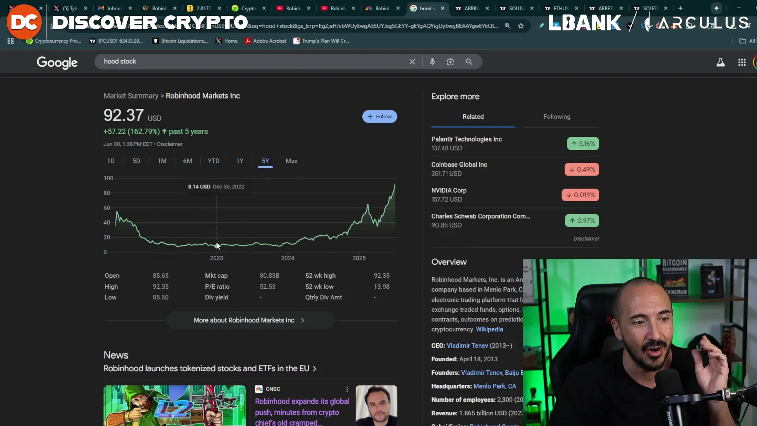The height and width of the screenshot is (426, 757).
Task: Open Search Labs flask icon
Action: coord(720,62)
